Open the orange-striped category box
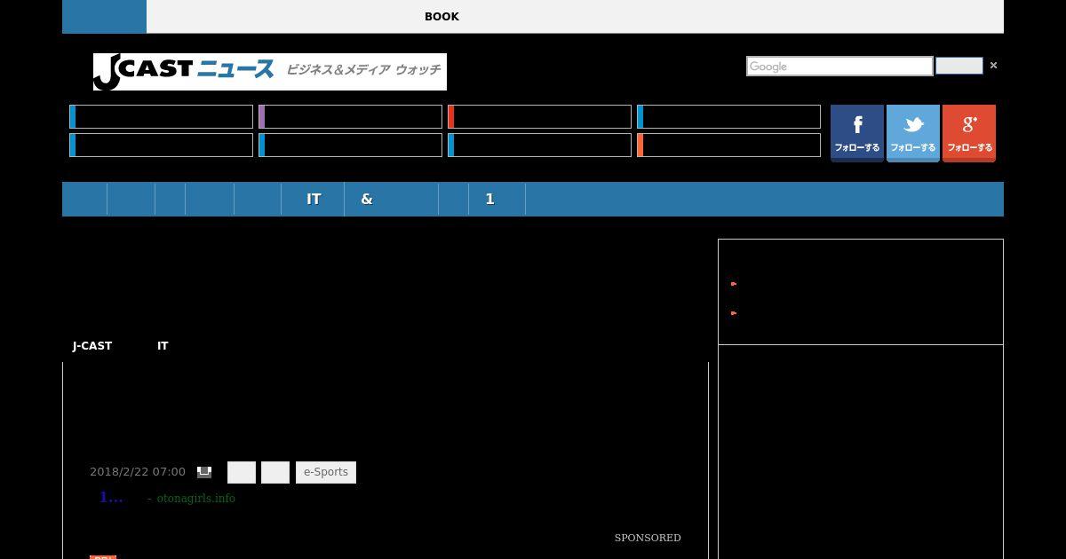The height and width of the screenshot is (559, 1066). (x=728, y=145)
